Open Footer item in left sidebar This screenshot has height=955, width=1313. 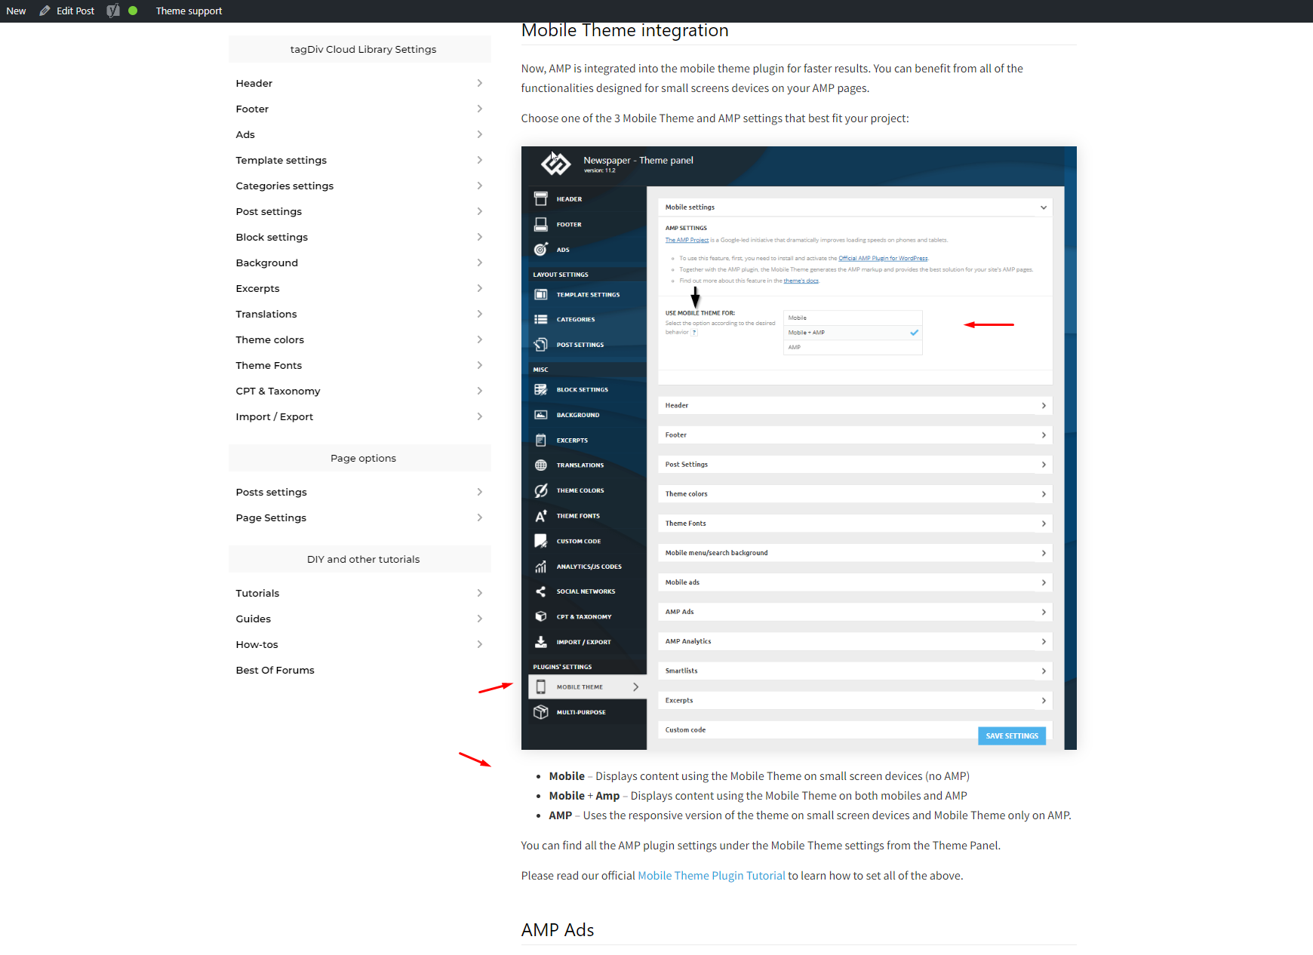coord(252,109)
